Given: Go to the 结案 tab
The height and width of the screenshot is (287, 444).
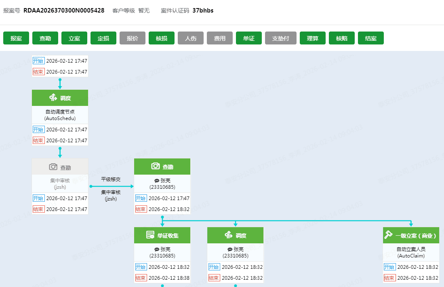Looking at the screenshot, I should [x=371, y=38].
